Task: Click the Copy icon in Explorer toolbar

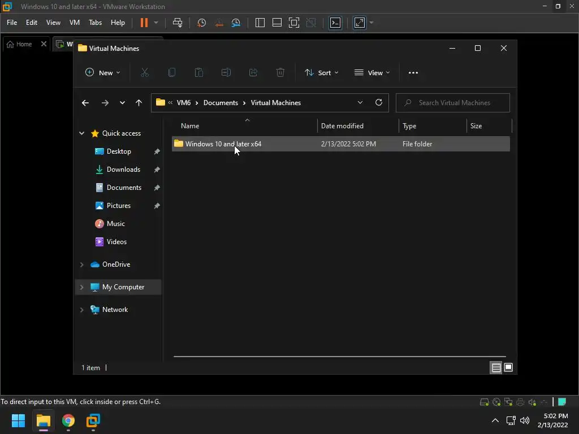Action: click(x=172, y=72)
